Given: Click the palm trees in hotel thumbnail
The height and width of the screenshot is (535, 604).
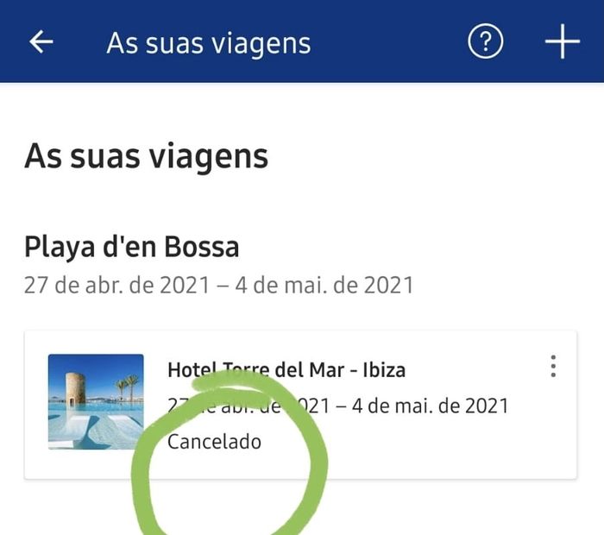Looking at the screenshot, I should tap(129, 387).
